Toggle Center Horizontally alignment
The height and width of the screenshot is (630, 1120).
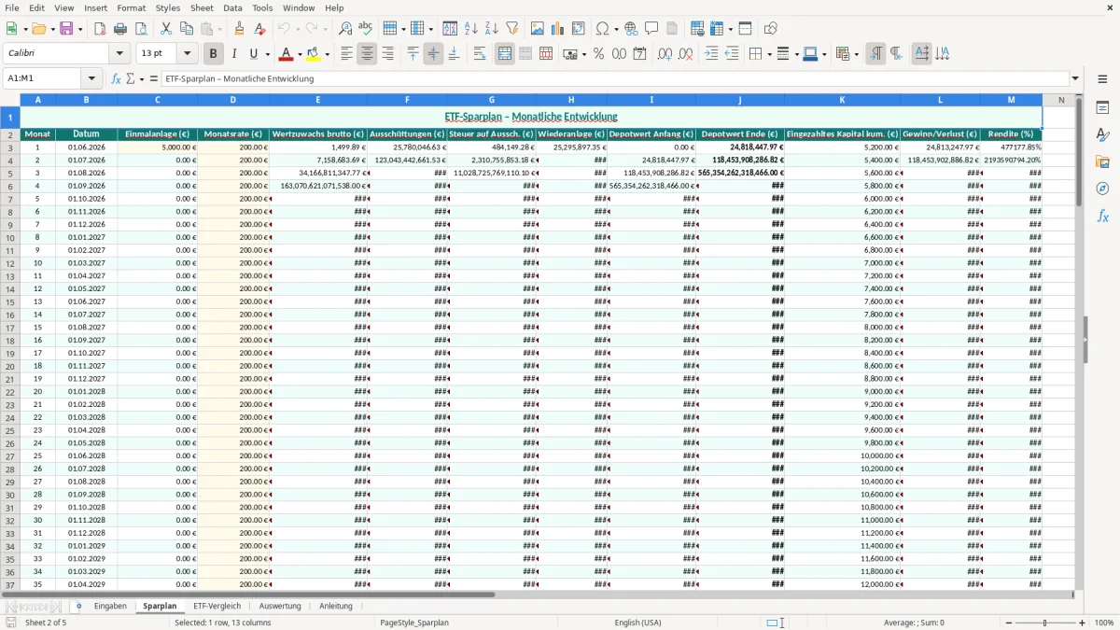point(367,54)
